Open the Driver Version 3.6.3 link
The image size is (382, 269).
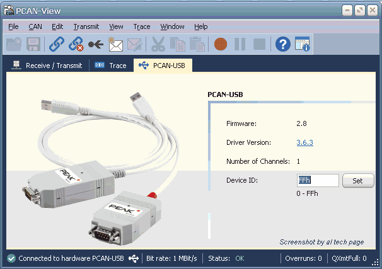pos(304,142)
